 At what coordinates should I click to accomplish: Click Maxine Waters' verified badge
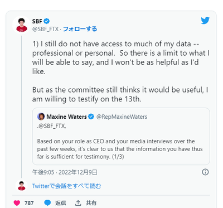click(x=91, y=117)
